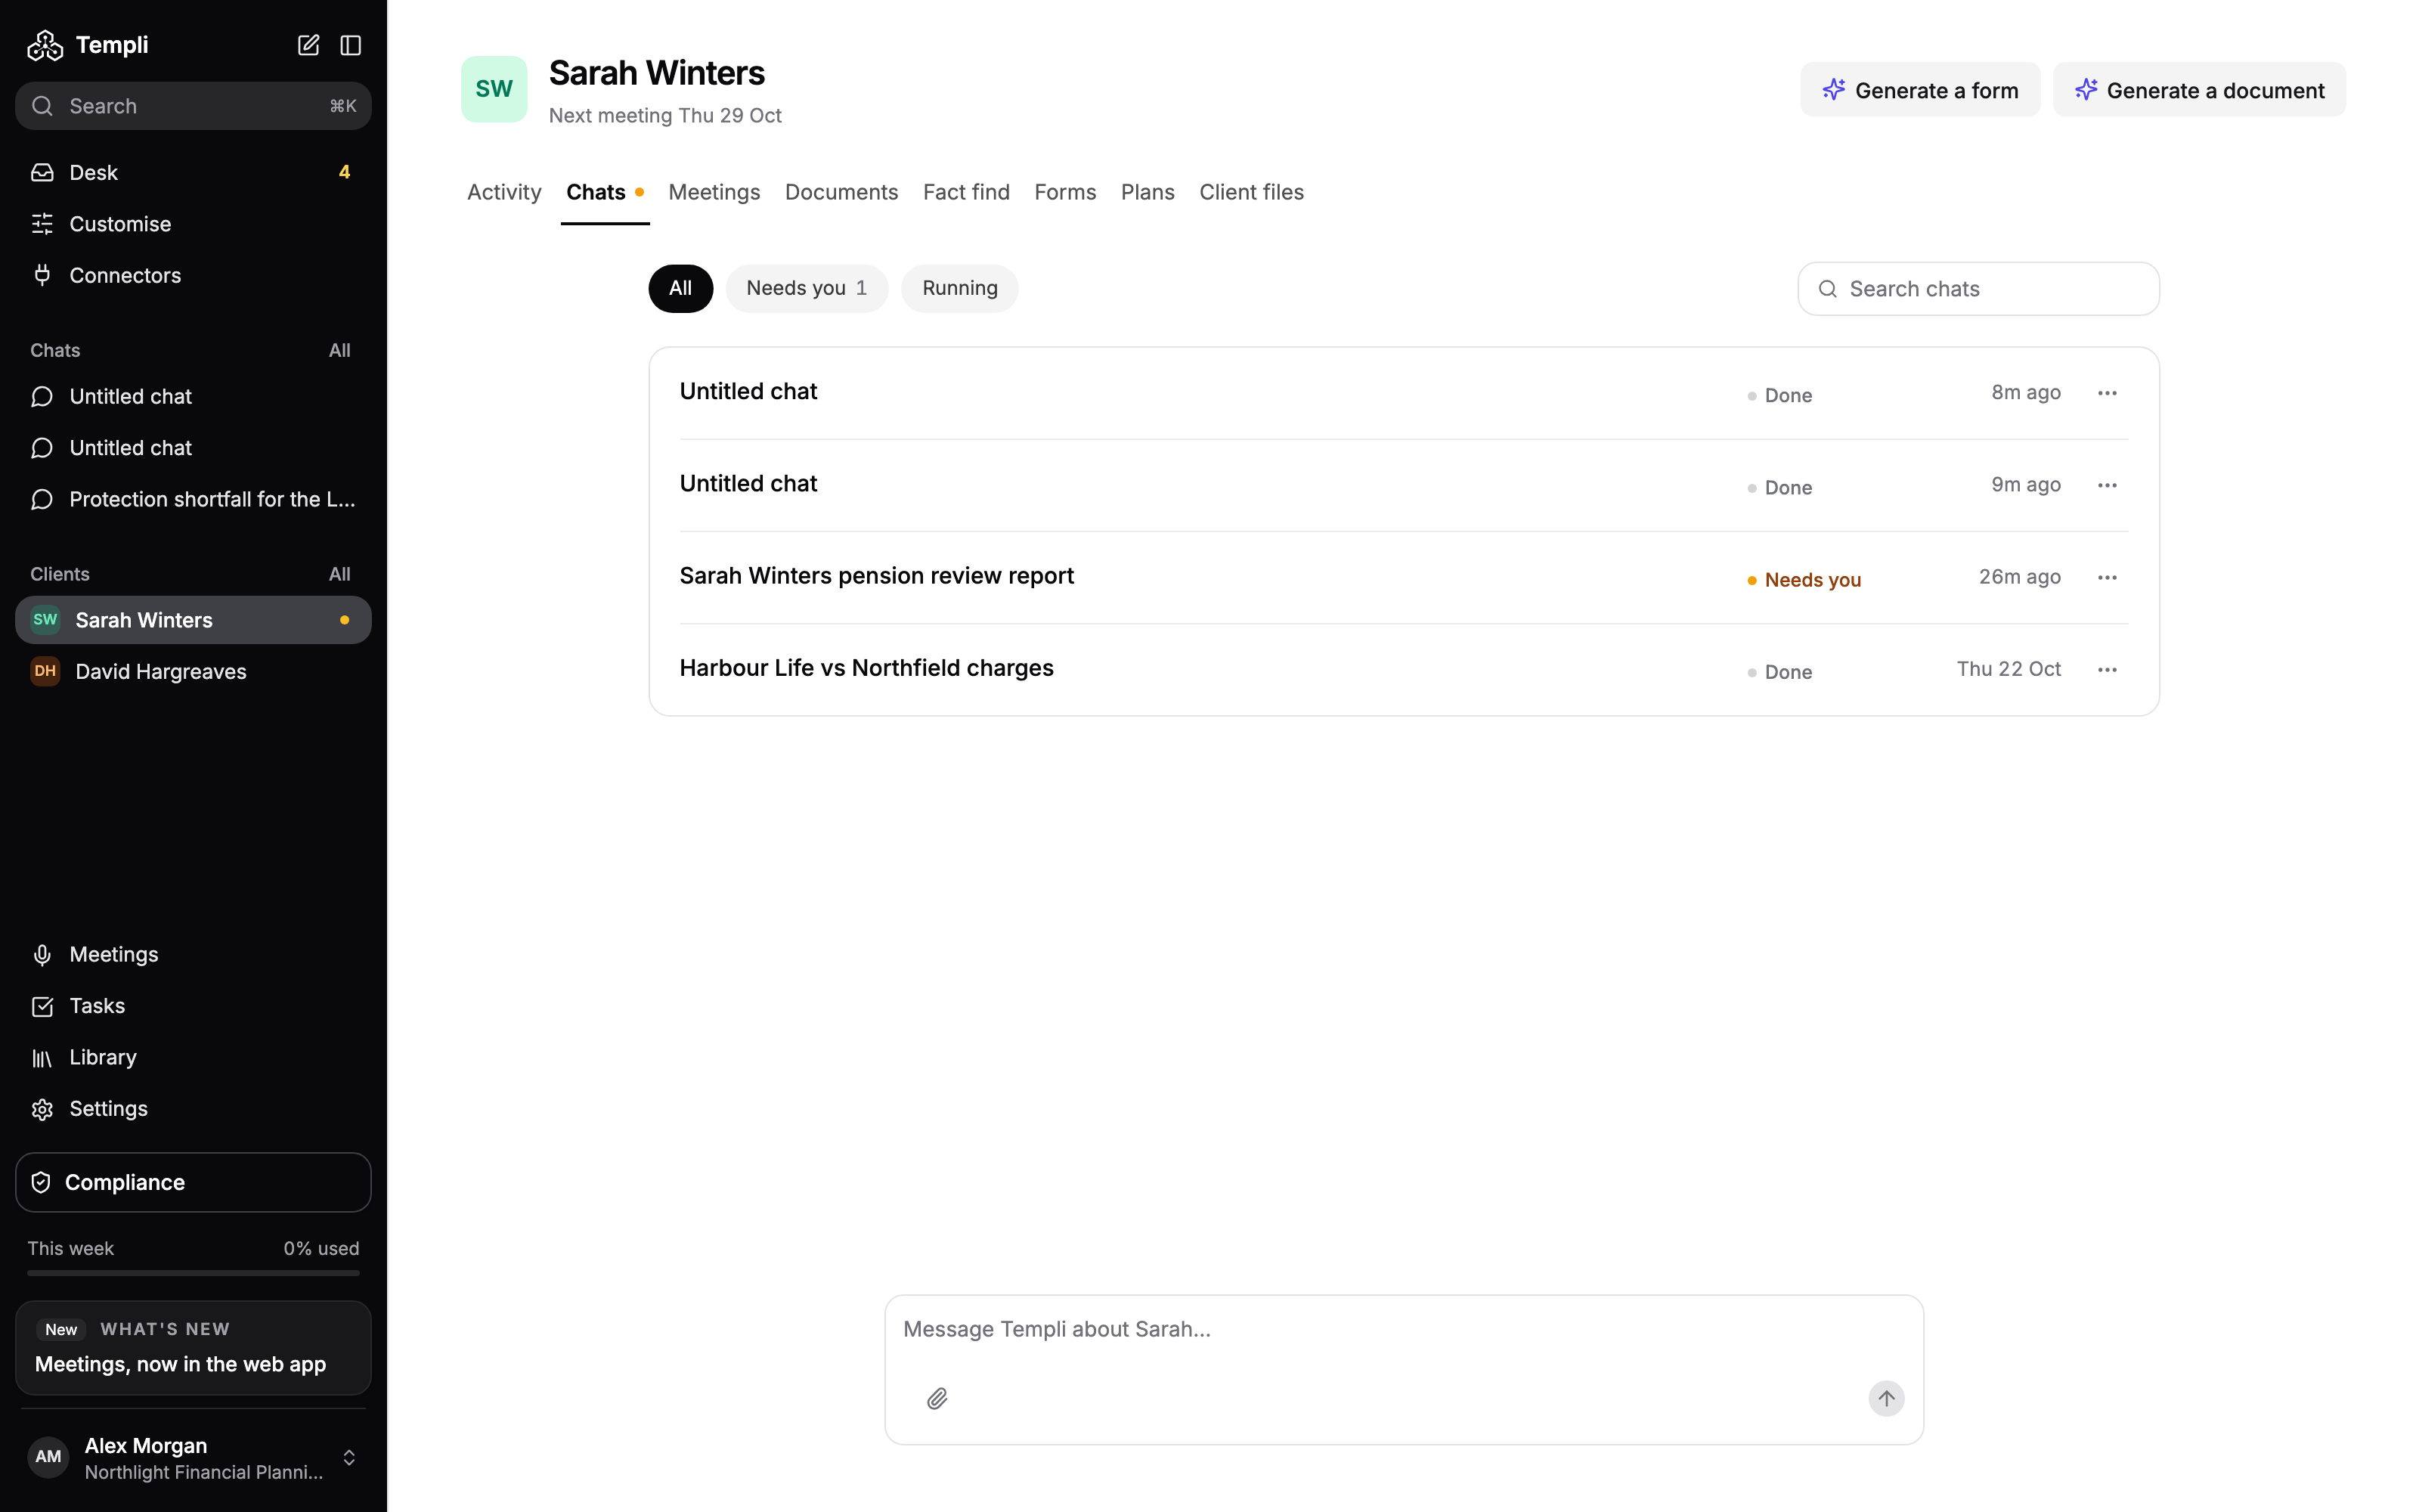The width and height of the screenshot is (2419, 1512).
Task: Open the Documents tab
Action: click(841, 192)
